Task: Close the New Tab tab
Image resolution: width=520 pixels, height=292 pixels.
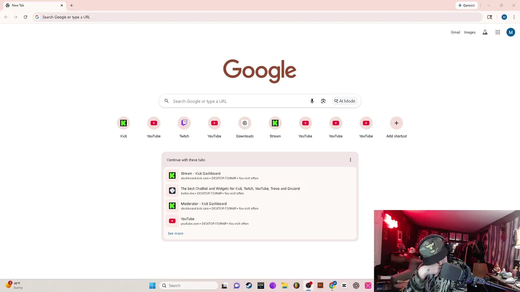Action: (62, 5)
